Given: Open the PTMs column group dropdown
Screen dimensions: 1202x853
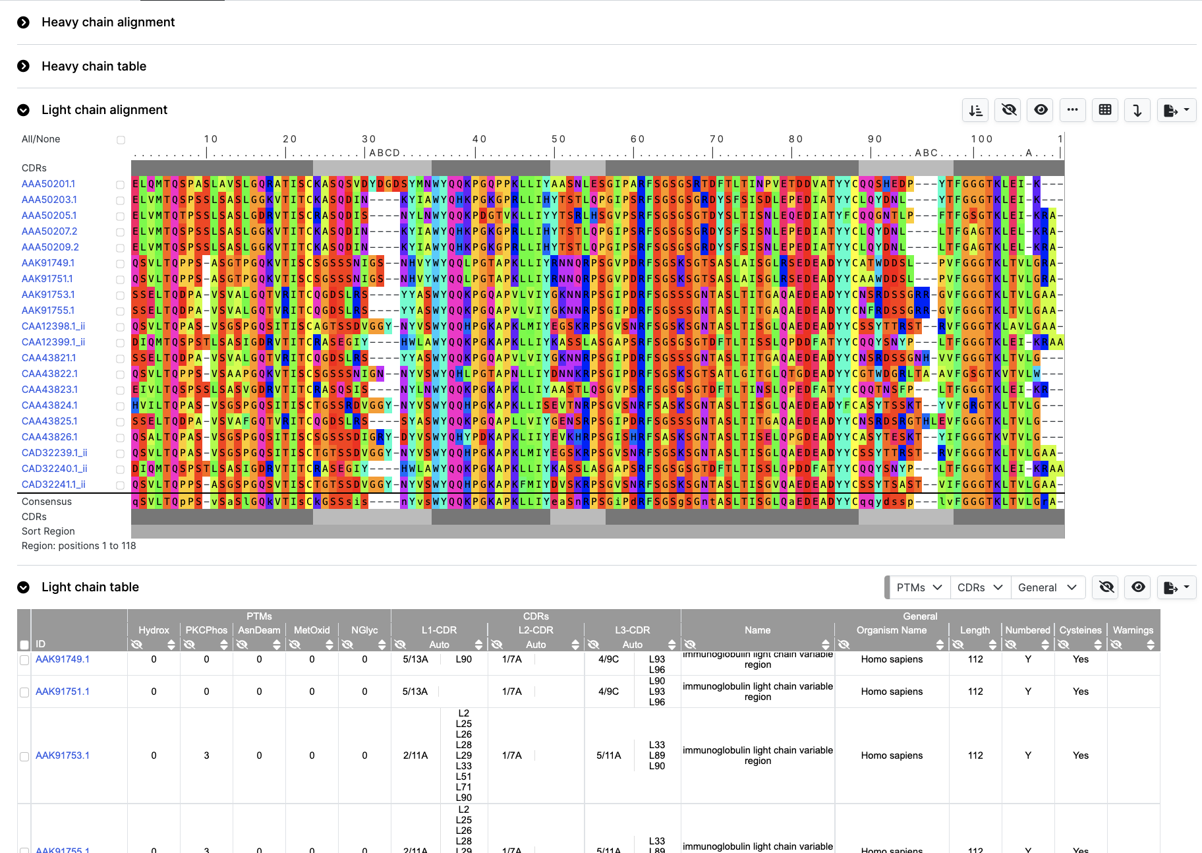Looking at the screenshot, I should tap(919, 587).
